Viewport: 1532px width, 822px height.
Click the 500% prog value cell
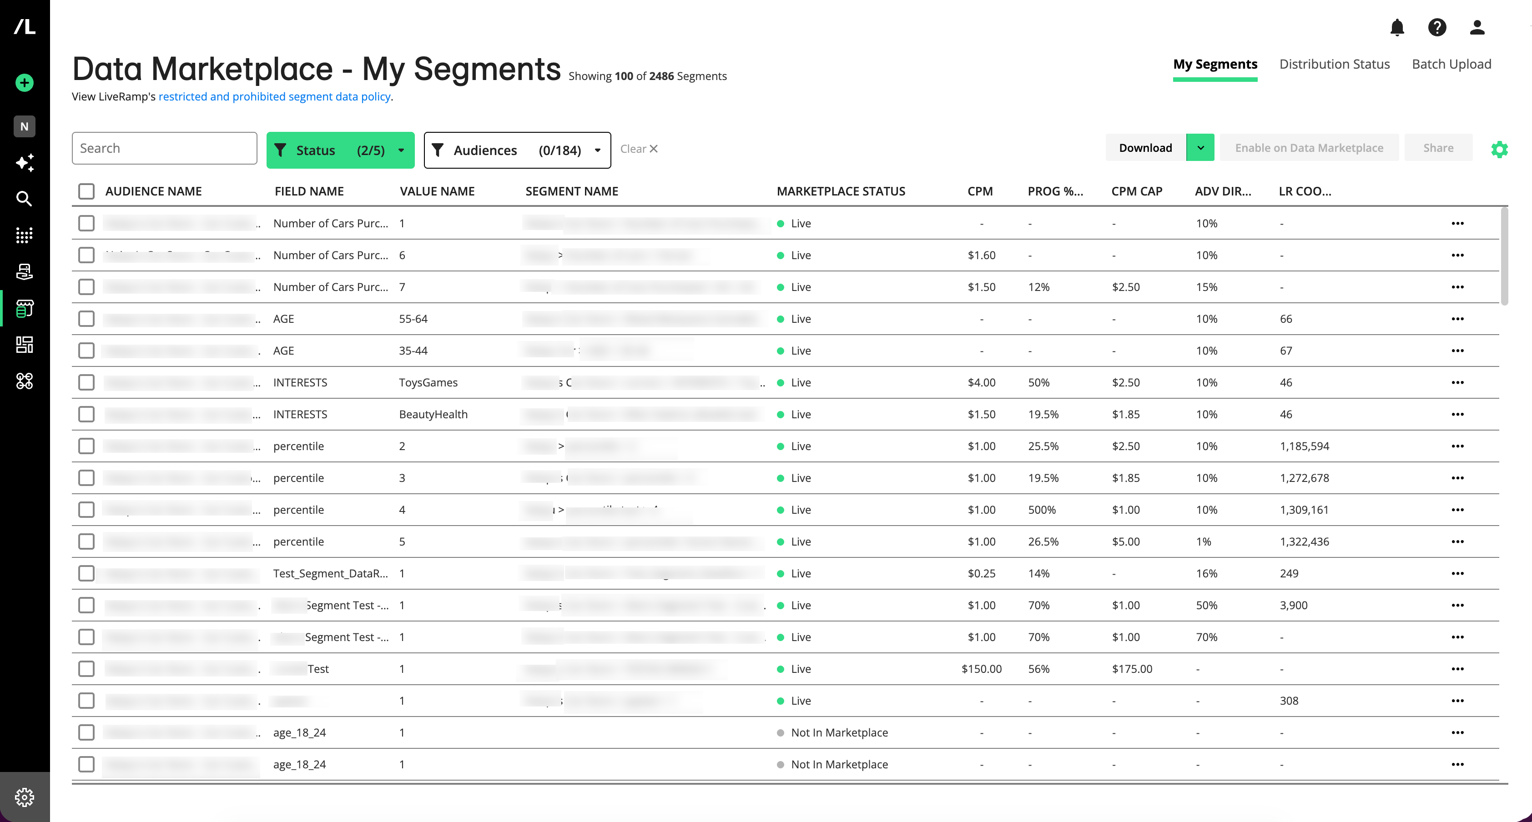pos(1042,509)
